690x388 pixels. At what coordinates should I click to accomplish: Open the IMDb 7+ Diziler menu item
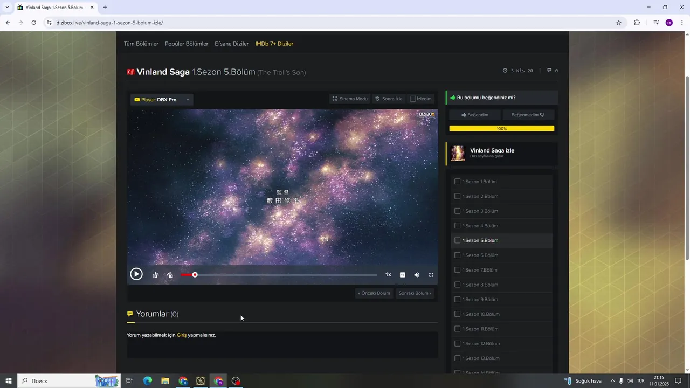274,44
